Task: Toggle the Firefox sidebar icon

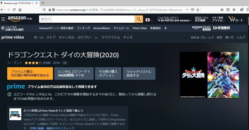Action: (228, 10)
